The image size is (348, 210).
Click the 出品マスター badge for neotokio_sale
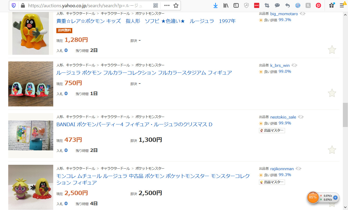click(x=272, y=131)
